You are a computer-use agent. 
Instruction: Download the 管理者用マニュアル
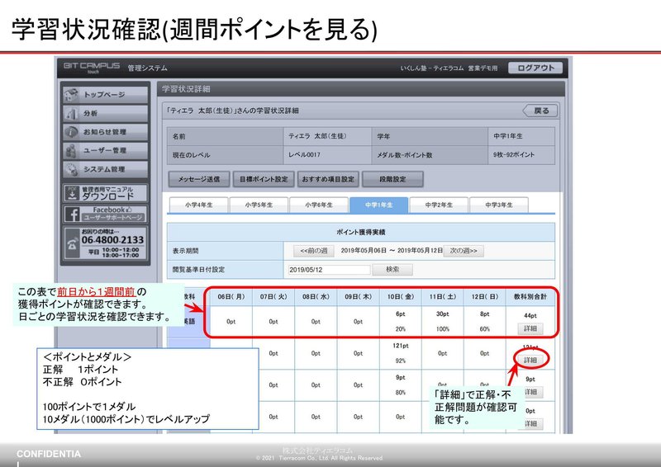106,193
